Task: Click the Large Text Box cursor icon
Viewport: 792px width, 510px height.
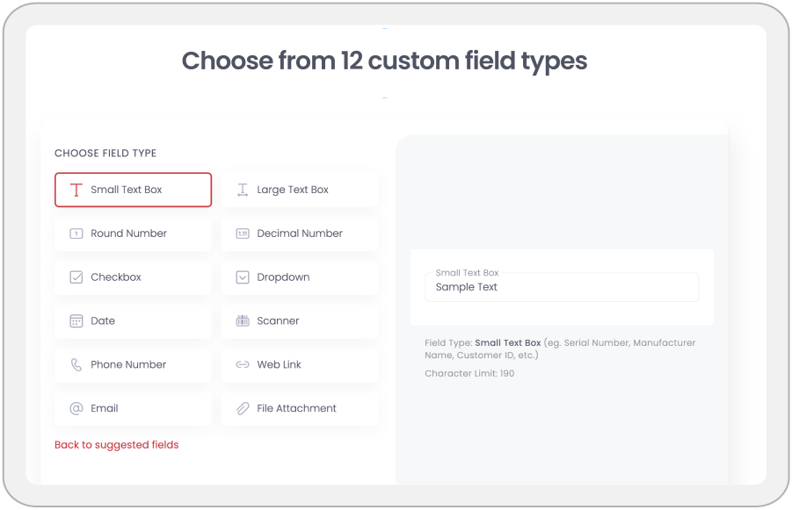Action: [x=243, y=190]
